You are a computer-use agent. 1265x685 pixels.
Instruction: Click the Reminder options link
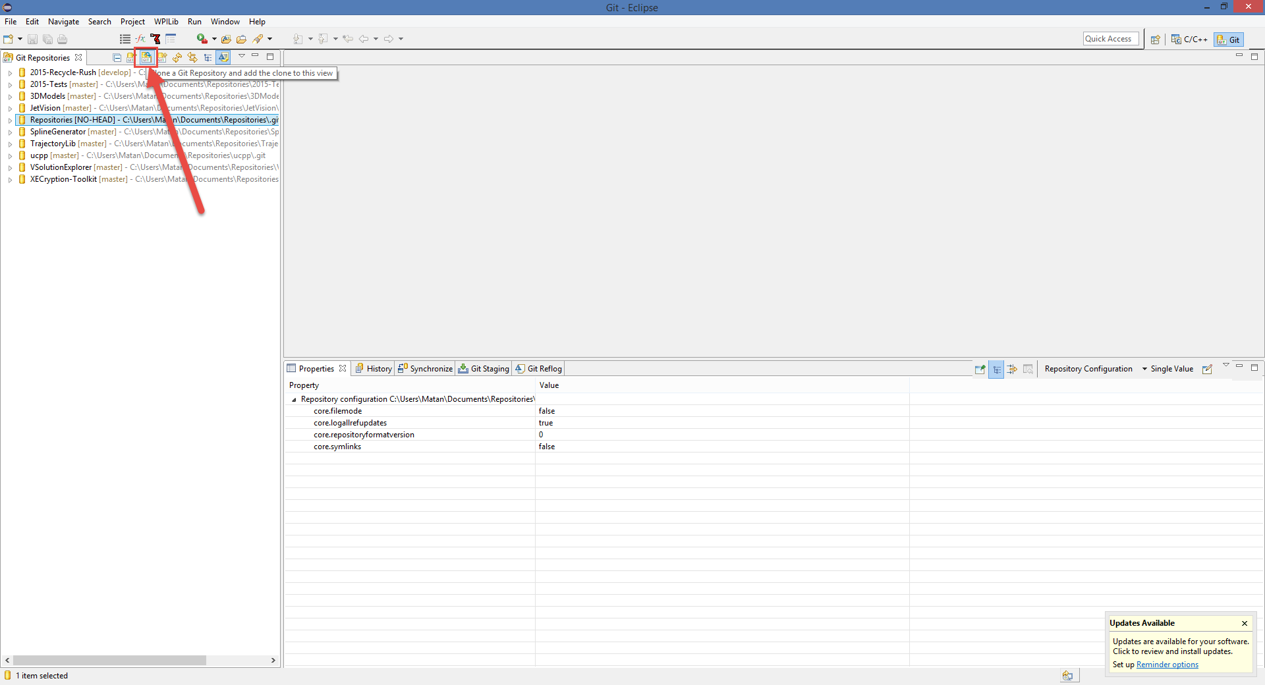(1167, 665)
